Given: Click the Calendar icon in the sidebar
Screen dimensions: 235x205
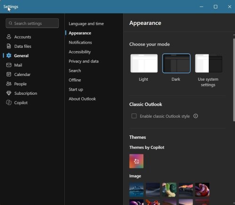Looking at the screenshot, I should 9,74.
